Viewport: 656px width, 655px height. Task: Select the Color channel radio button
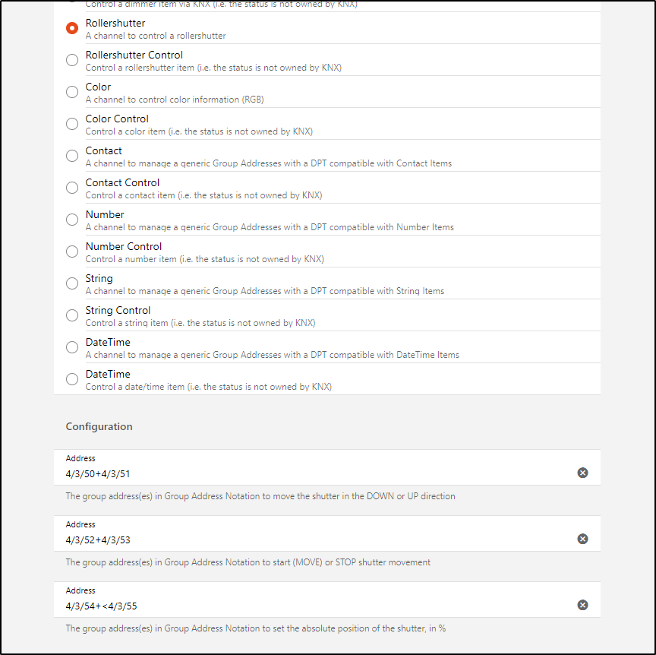72,92
